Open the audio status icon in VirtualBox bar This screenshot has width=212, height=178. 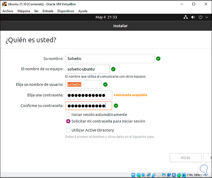[143, 175]
